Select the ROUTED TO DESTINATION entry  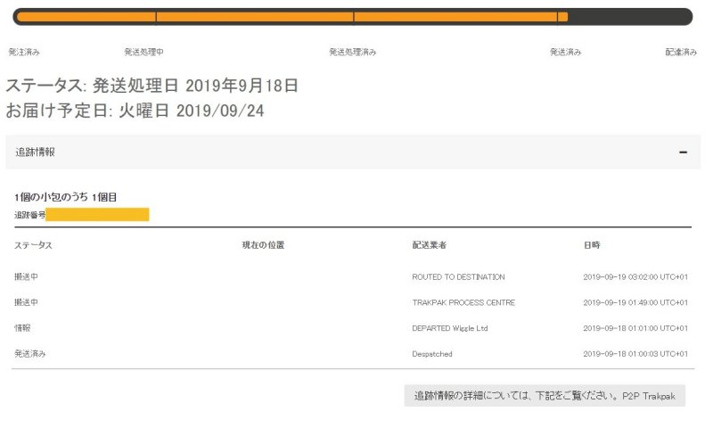[x=458, y=277]
